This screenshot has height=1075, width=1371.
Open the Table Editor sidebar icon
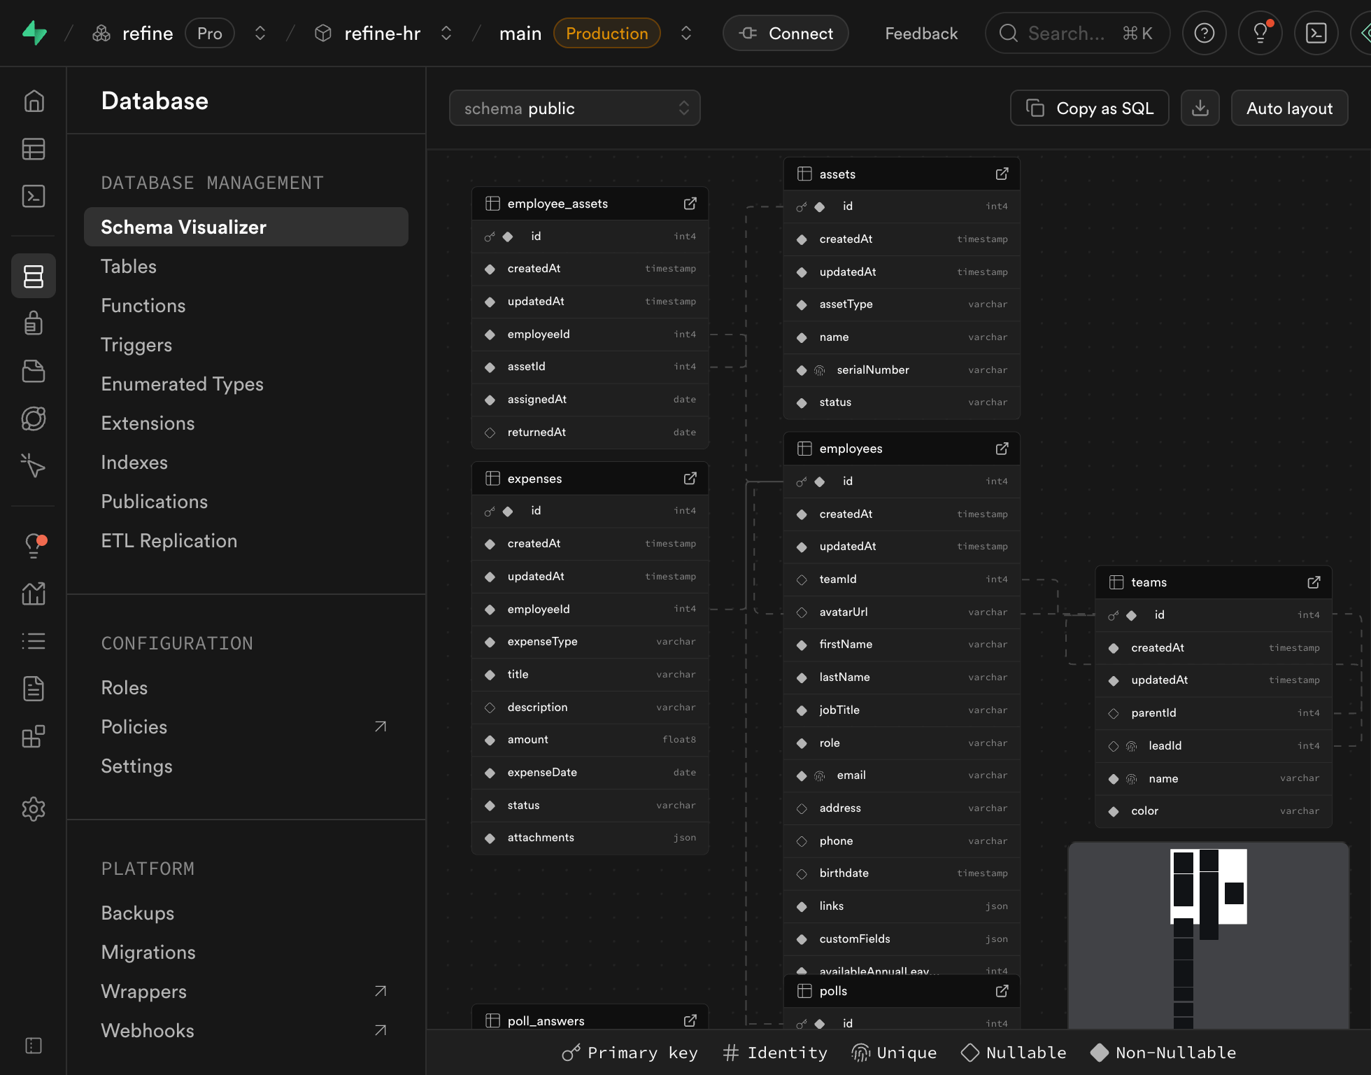(34, 149)
